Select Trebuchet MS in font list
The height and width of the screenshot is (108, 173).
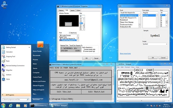pyautogui.click(x=125, y=27)
